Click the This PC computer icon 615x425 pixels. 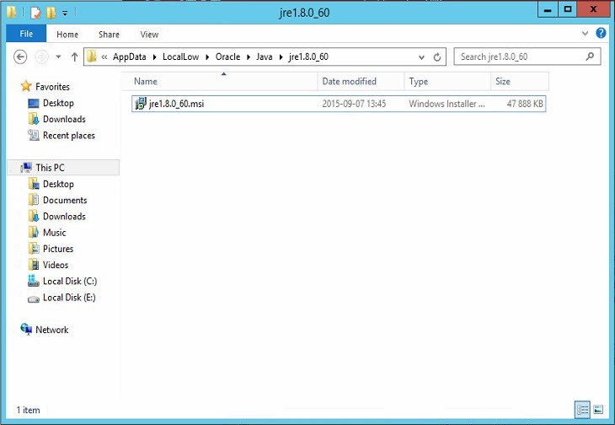tap(26, 168)
